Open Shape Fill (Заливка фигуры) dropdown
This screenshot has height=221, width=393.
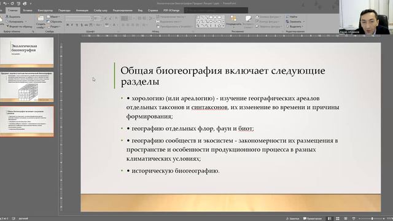268,17
